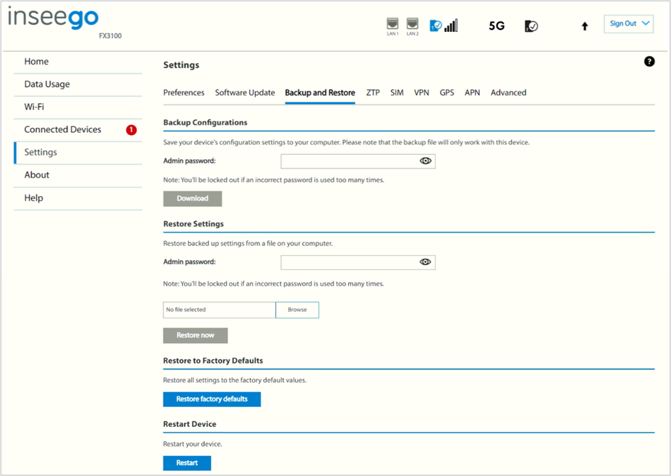The width and height of the screenshot is (671, 476).
Task: Open the APN tab
Action: (473, 92)
